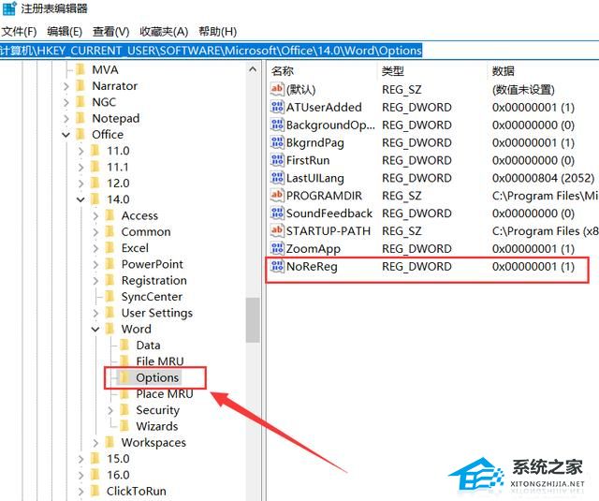599x501 pixels.
Task: Click the DWORD icon beside LastUILang
Action: click(277, 178)
